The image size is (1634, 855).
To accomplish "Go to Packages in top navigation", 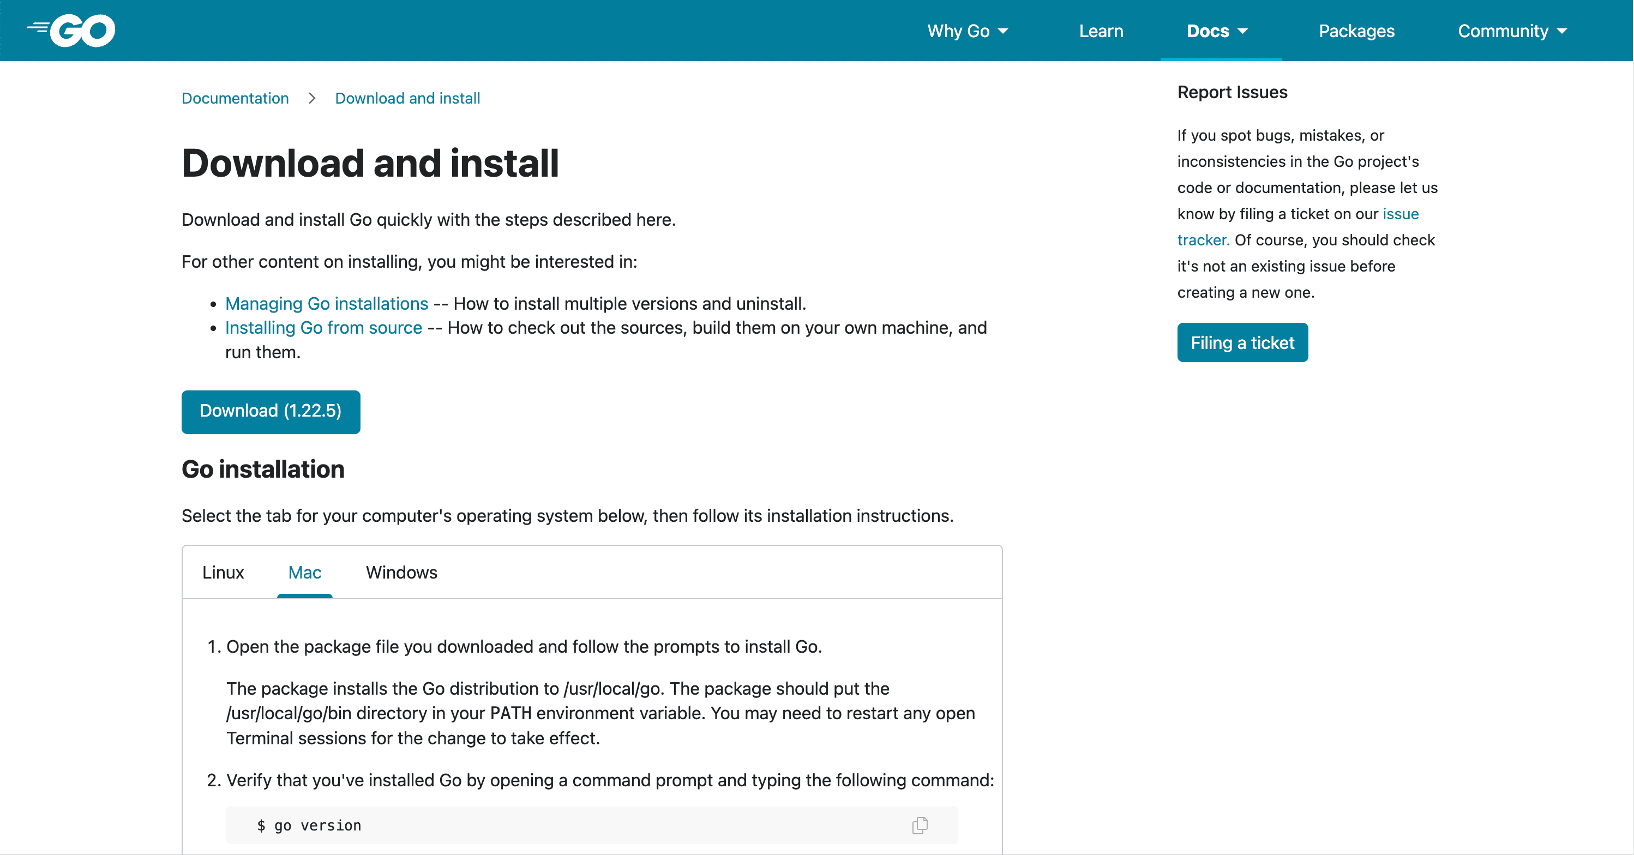I will [x=1356, y=31].
